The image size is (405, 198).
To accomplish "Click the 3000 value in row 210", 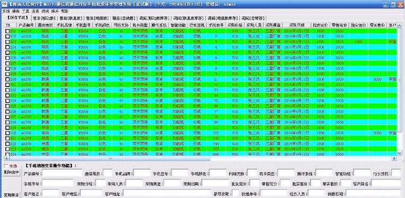I will click(377, 79).
